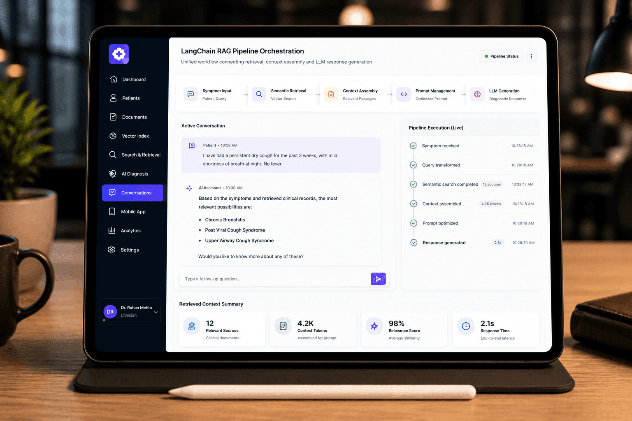Screen dimensions: 632x421
Task: Click the Semantic search completed checkmark
Action: pos(414,184)
